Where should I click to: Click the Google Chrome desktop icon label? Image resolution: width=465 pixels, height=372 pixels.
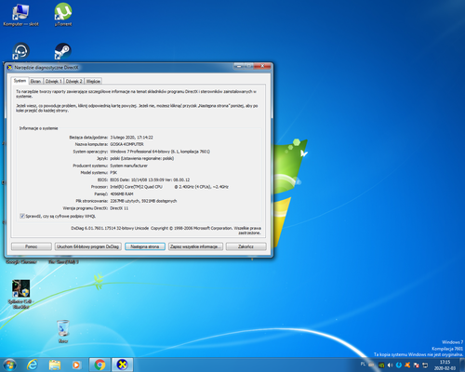click(21, 262)
